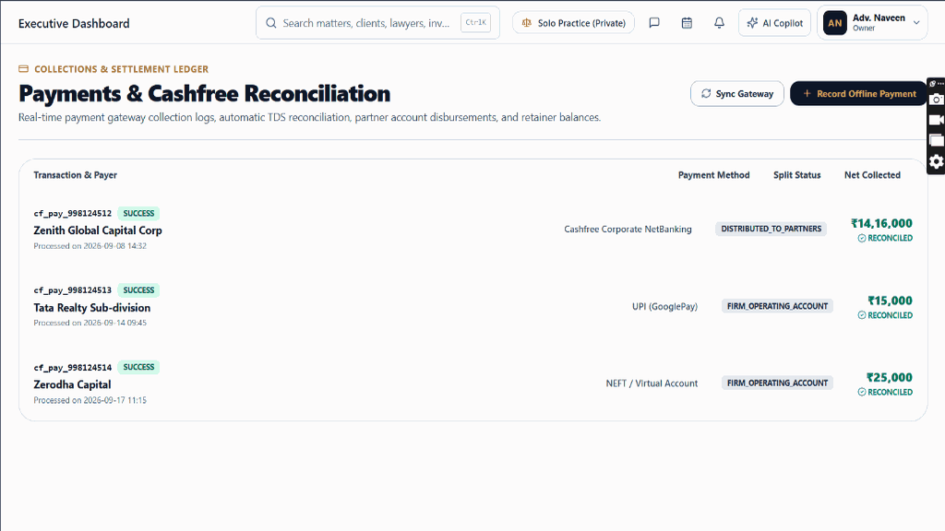Click the RECONCILED check icon under ₹14,16,000
Screen dimensions: 945x531
862,238
